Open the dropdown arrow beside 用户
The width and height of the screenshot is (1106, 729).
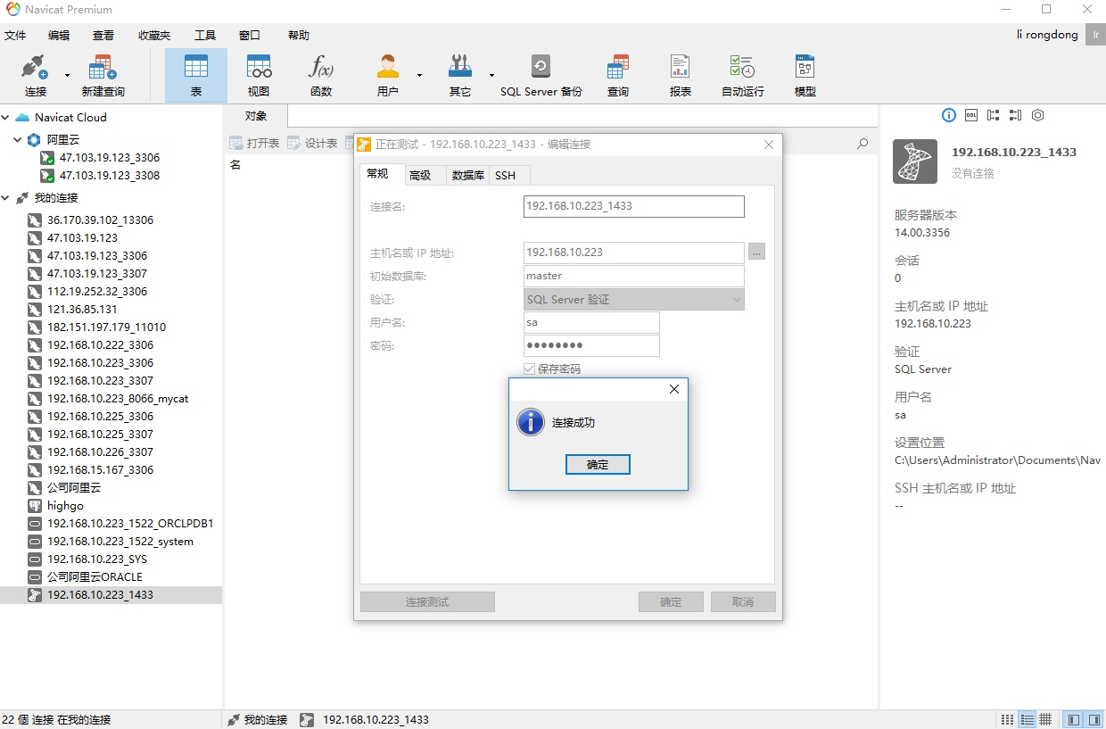click(x=419, y=76)
